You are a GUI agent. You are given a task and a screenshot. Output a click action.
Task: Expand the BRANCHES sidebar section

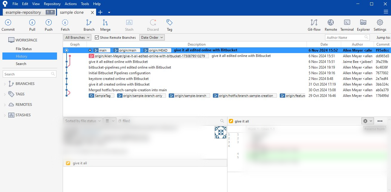pos(5,84)
